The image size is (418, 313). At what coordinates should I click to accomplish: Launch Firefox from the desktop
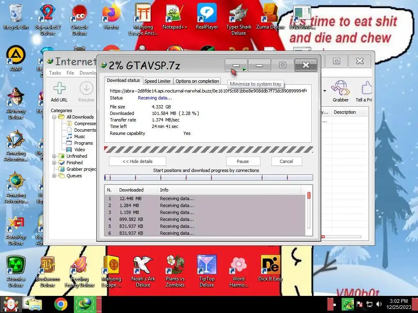(111, 16)
